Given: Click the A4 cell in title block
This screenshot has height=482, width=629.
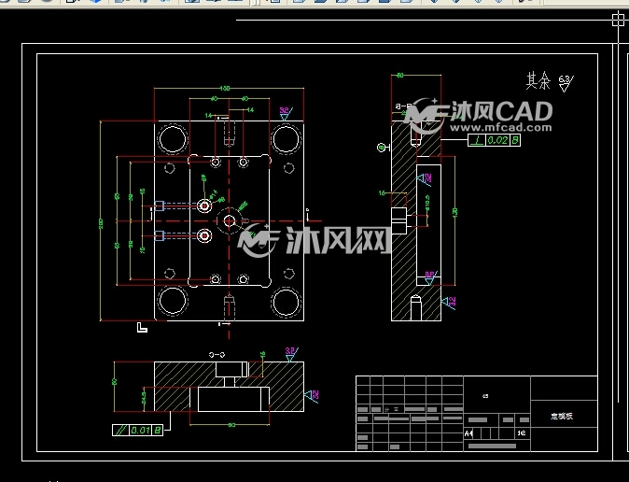Looking at the screenshot, I should pos(468,433).
